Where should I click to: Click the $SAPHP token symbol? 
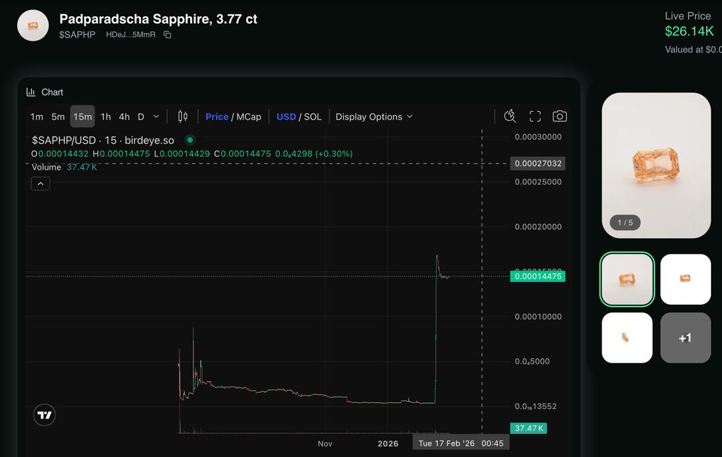click(x=79, y=35)
